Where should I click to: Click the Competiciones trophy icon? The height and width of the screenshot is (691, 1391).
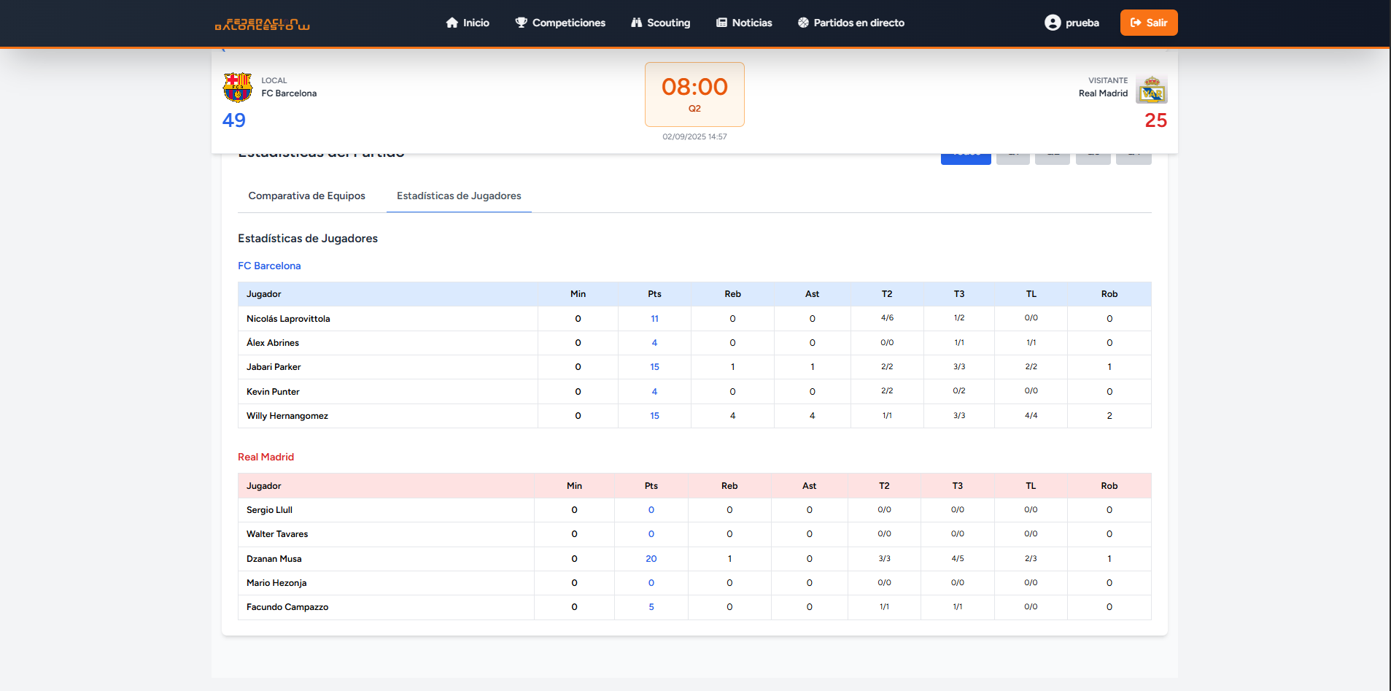[521, 23]
